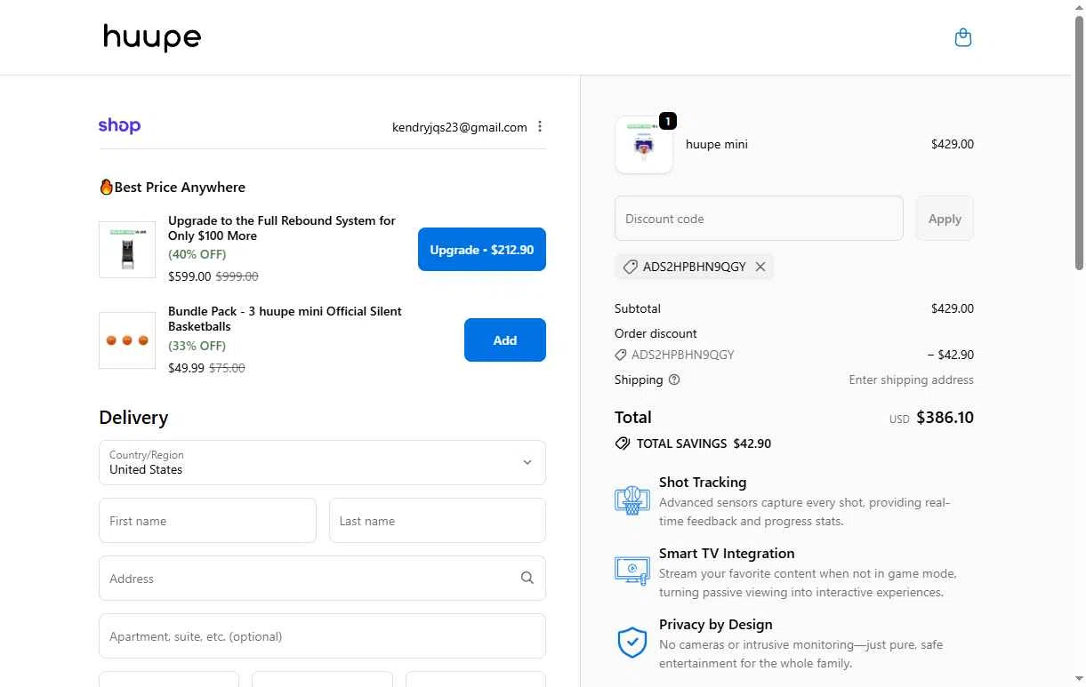The height and width of the screenshot is (687, 1086).
Task: Focus the Apartment, suite, etc. field
Action: tap(322, 636)
